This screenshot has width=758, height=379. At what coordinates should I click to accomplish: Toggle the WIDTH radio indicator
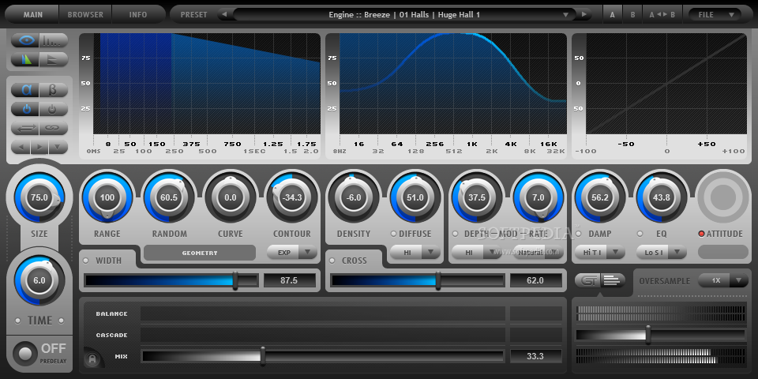coord(87,261)
